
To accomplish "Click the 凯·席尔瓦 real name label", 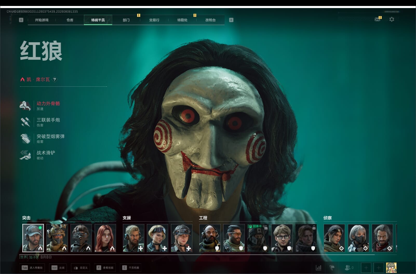I will click(38, 79).
